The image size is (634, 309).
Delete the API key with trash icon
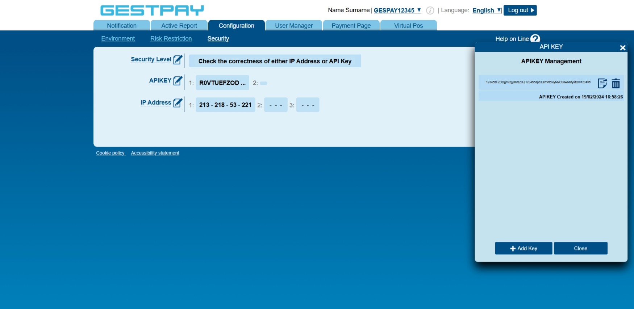pos(616,83)
